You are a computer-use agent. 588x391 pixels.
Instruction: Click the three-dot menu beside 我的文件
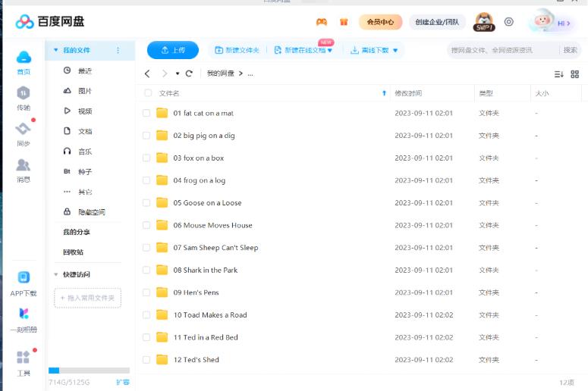pos(118,50)
